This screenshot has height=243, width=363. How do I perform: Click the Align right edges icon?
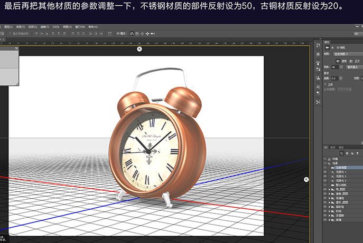click(x=64, y=34)
